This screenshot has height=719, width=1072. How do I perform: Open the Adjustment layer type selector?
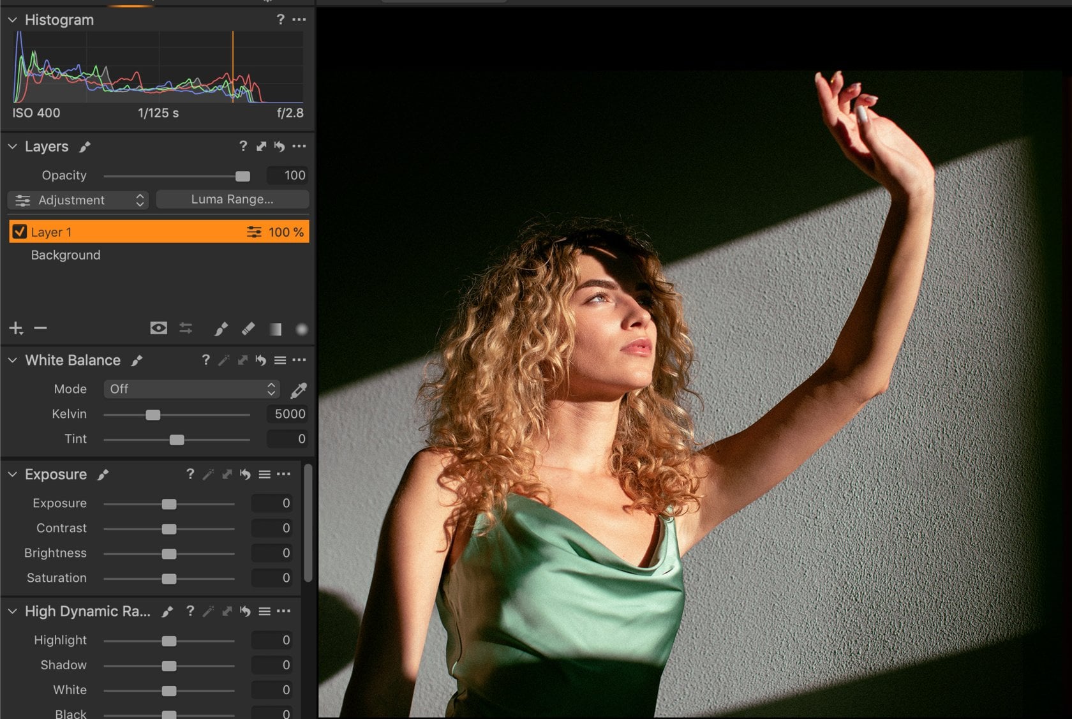(x=77, y=200)
